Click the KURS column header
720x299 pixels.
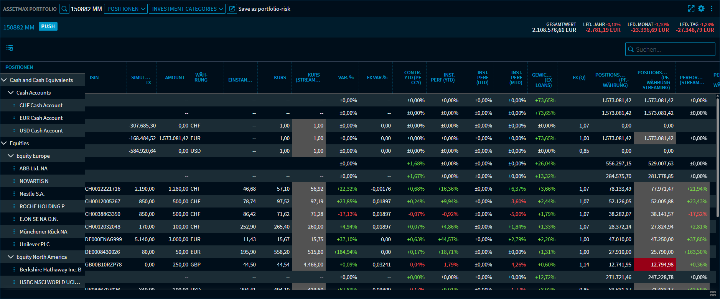coord(280,78)
